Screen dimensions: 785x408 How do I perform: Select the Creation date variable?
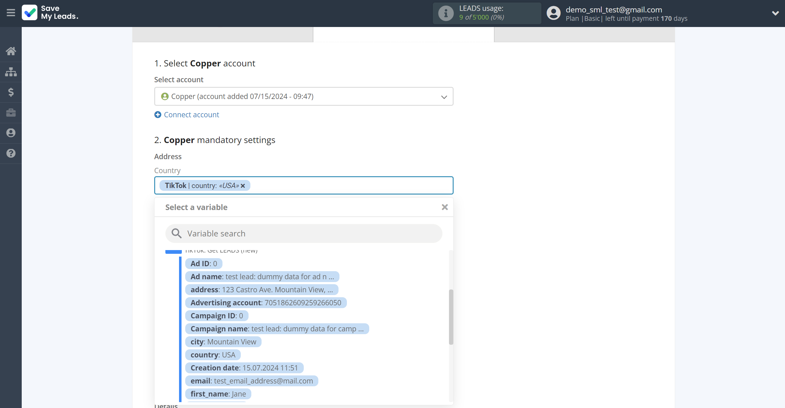coord(244,368)
